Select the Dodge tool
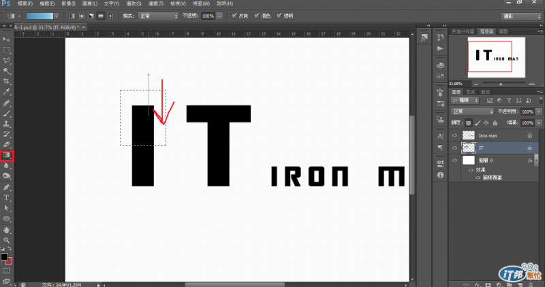This screenshot has height=287, width=545. (6, 176)
